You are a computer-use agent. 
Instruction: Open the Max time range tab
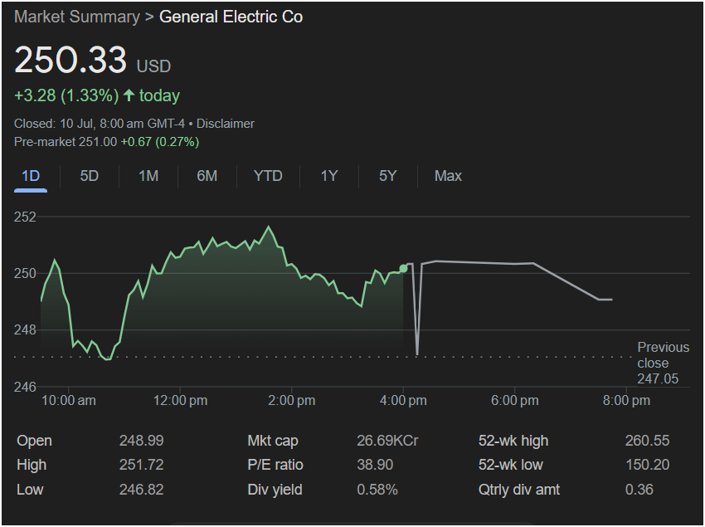click(x=448, y=175)
